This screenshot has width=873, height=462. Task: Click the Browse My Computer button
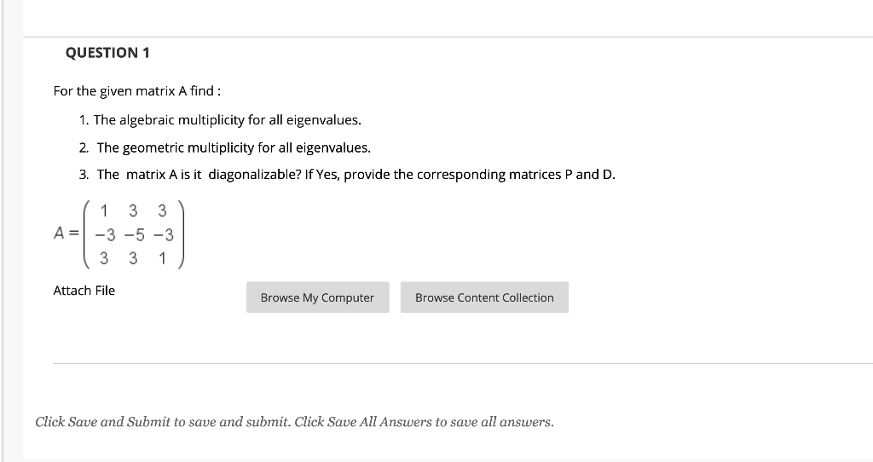pyautogui.click(x=317, y=297)
